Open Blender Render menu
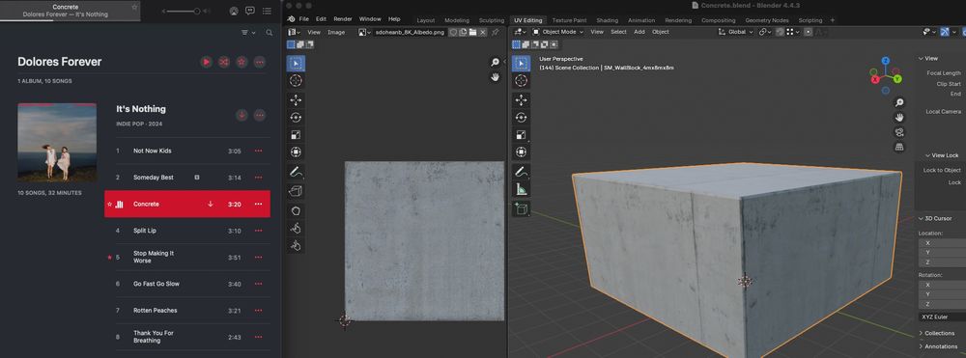The height and width of the screenshot is (358, 966). tap(343, 19)
